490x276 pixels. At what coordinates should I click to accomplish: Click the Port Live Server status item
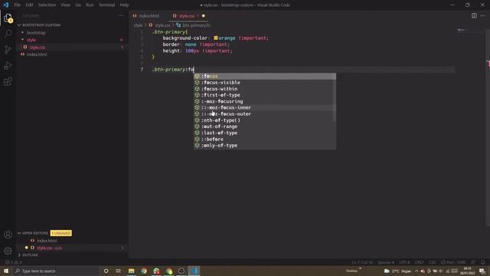[453, 262]
